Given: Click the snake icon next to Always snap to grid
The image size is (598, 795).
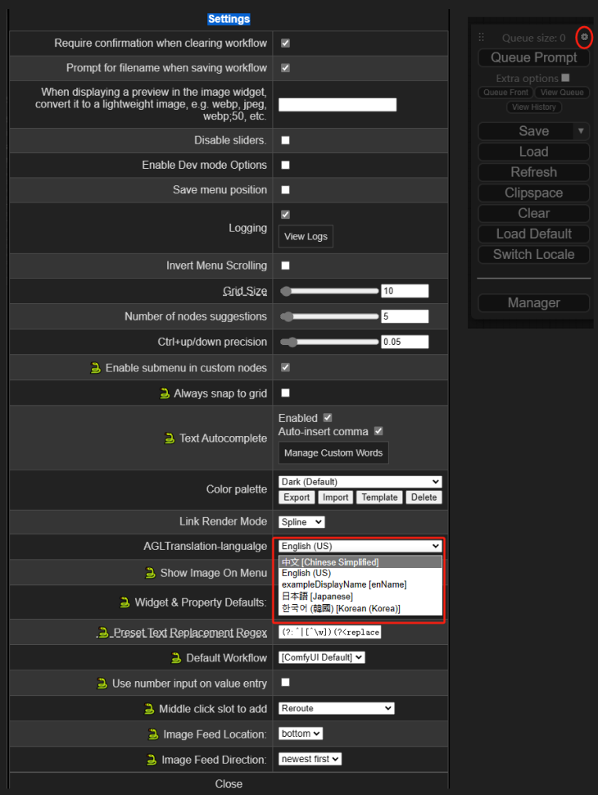Looking at the screenshot, I should click(x=164, y=393).
